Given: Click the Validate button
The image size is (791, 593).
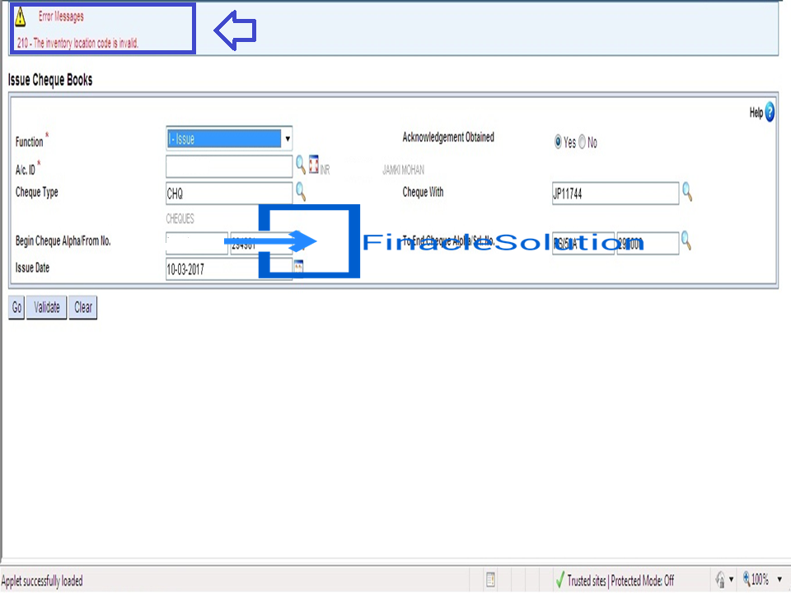Looking at the screenshot, I should (45, 307).
